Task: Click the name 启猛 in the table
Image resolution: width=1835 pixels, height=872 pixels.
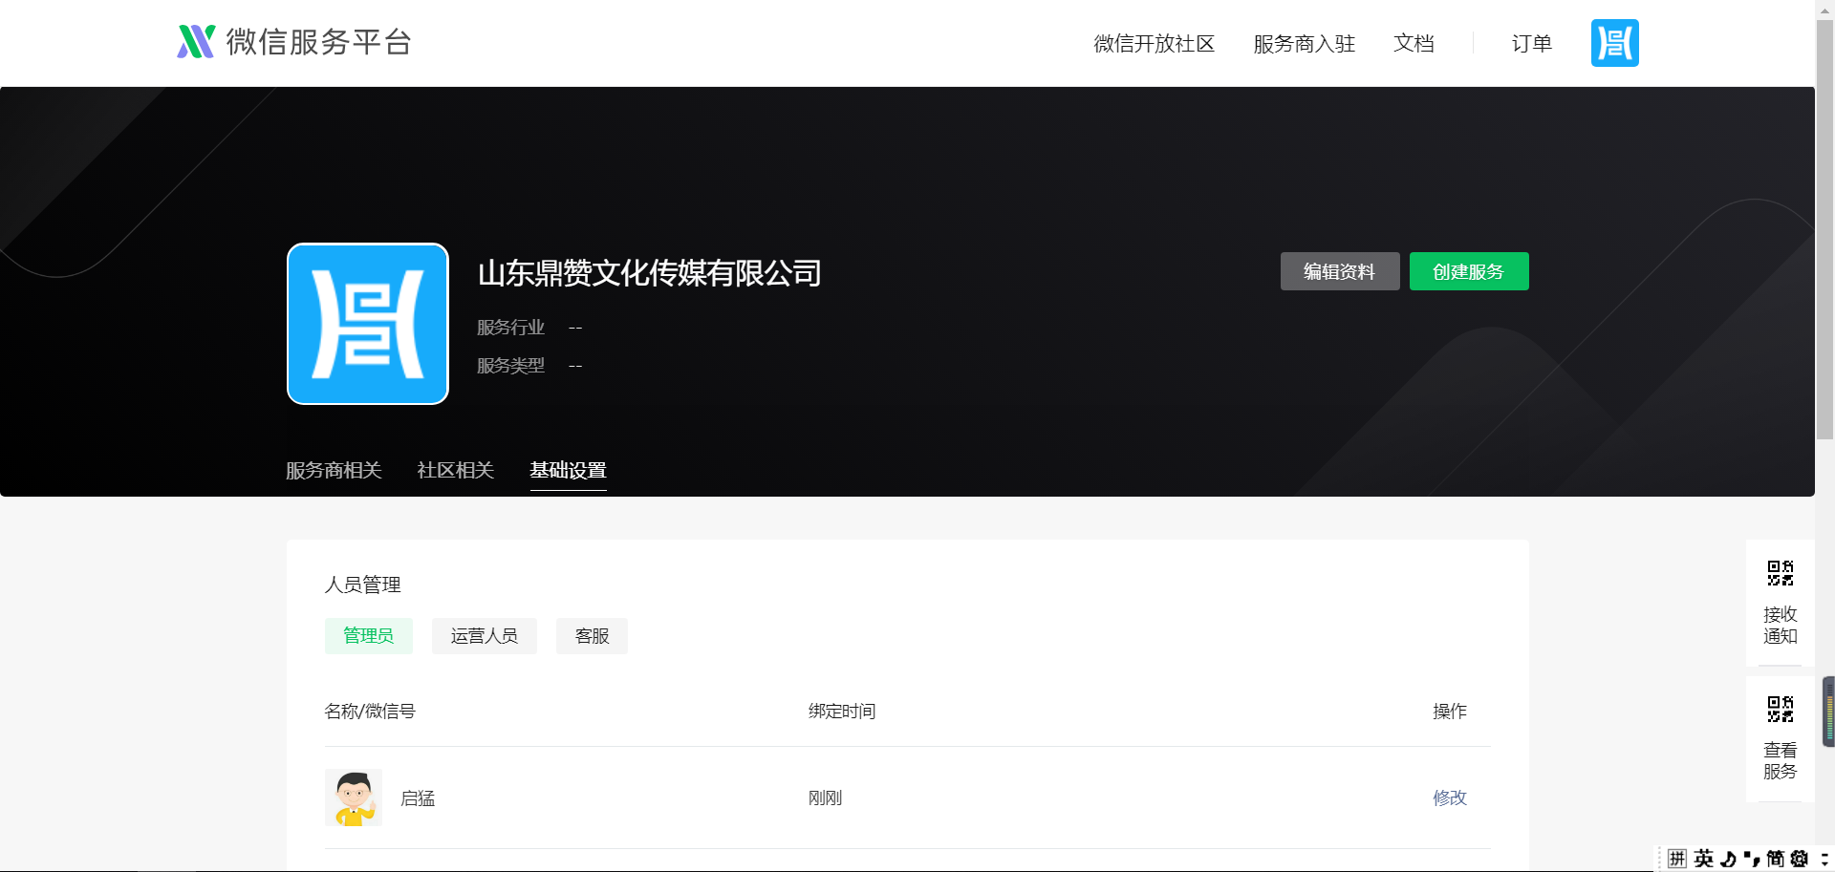Action: coord(418,798)
